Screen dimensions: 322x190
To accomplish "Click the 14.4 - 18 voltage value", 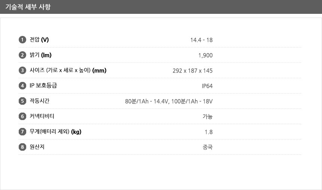I will pyautogui.click(x=201, y=40).
